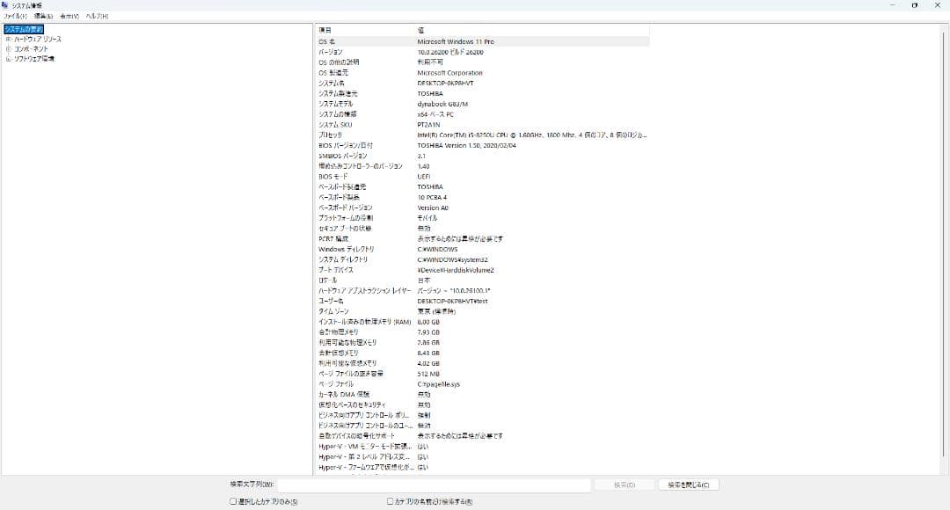
Task: Expand the コンポーネント tree node
Action: click(x=7, y=48)
